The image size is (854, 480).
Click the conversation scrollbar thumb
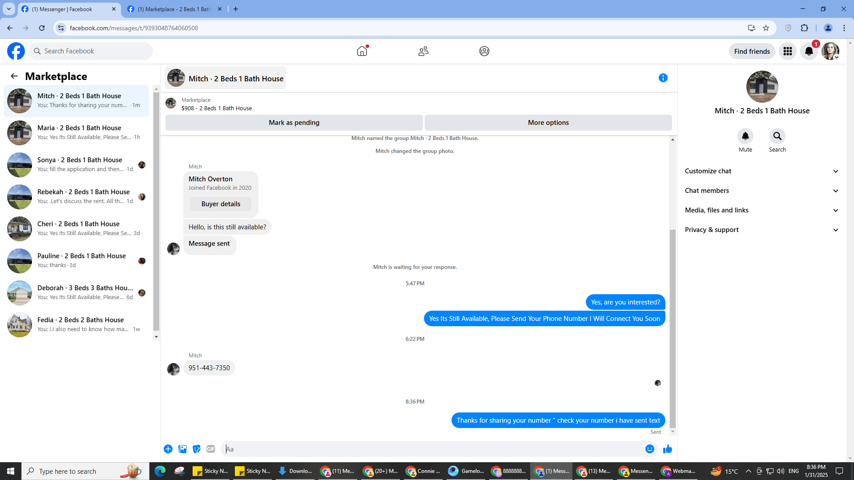coord(673,329)
